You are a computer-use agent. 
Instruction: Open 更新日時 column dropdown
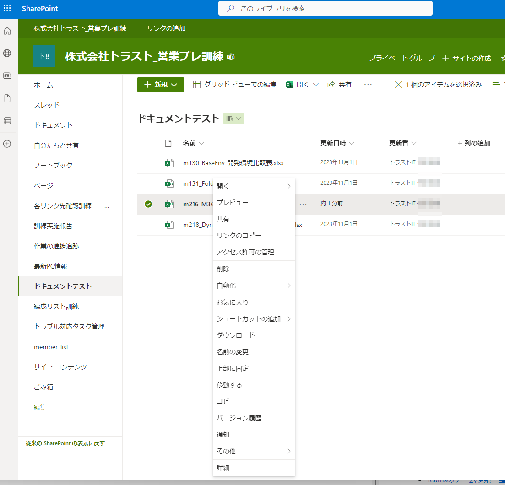[x=352, y=143]
